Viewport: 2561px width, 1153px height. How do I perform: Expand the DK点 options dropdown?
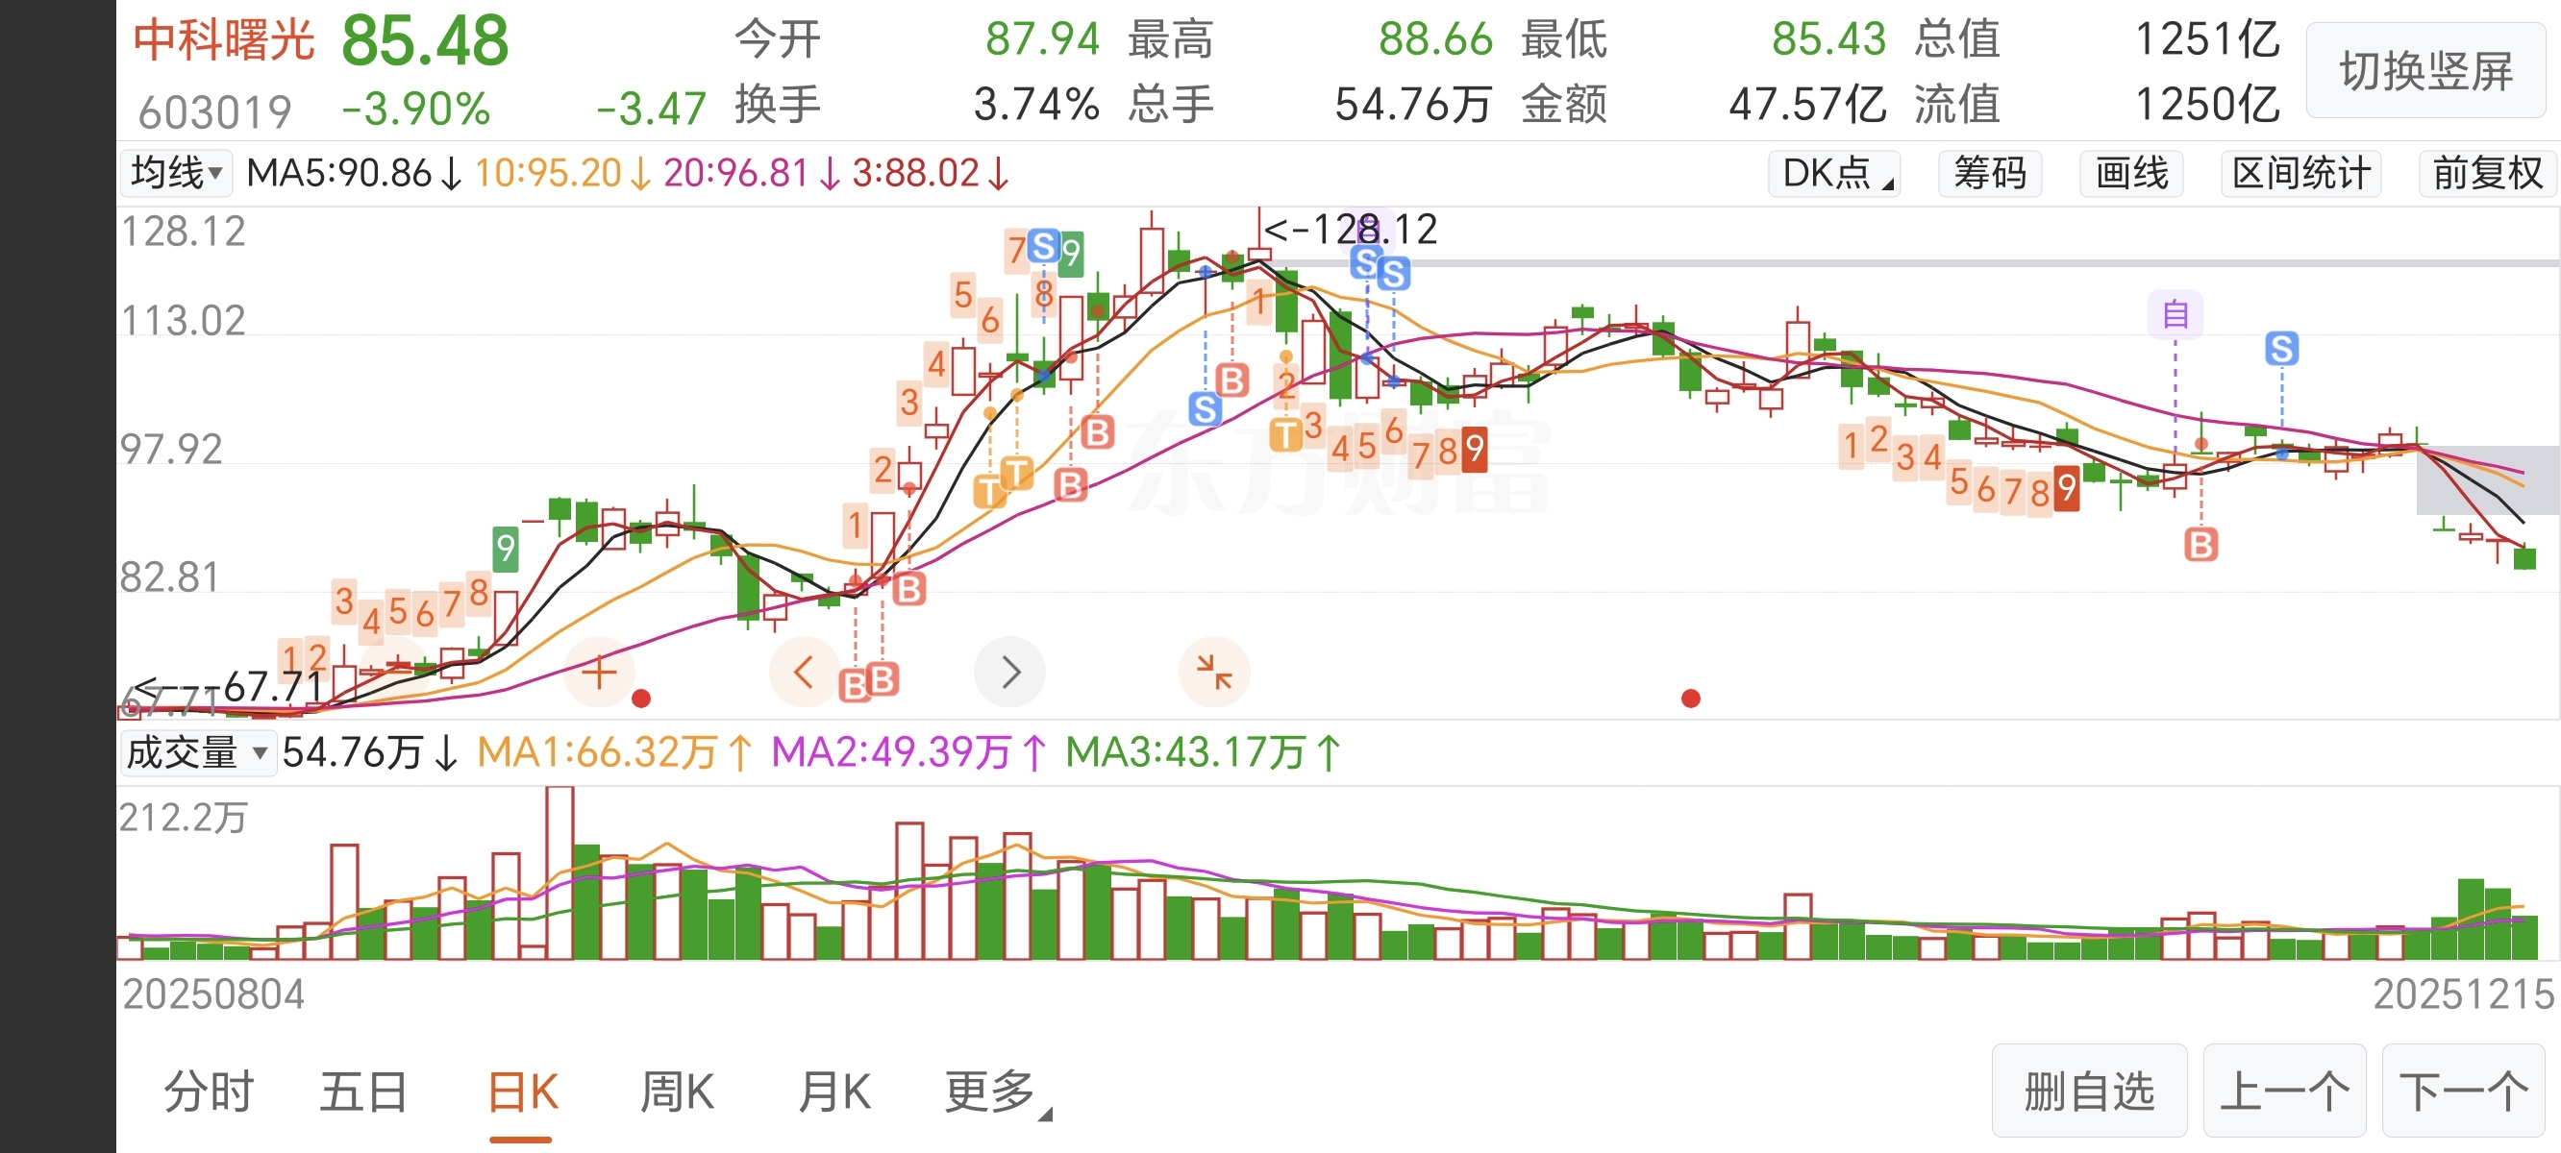click(1834, 174)
